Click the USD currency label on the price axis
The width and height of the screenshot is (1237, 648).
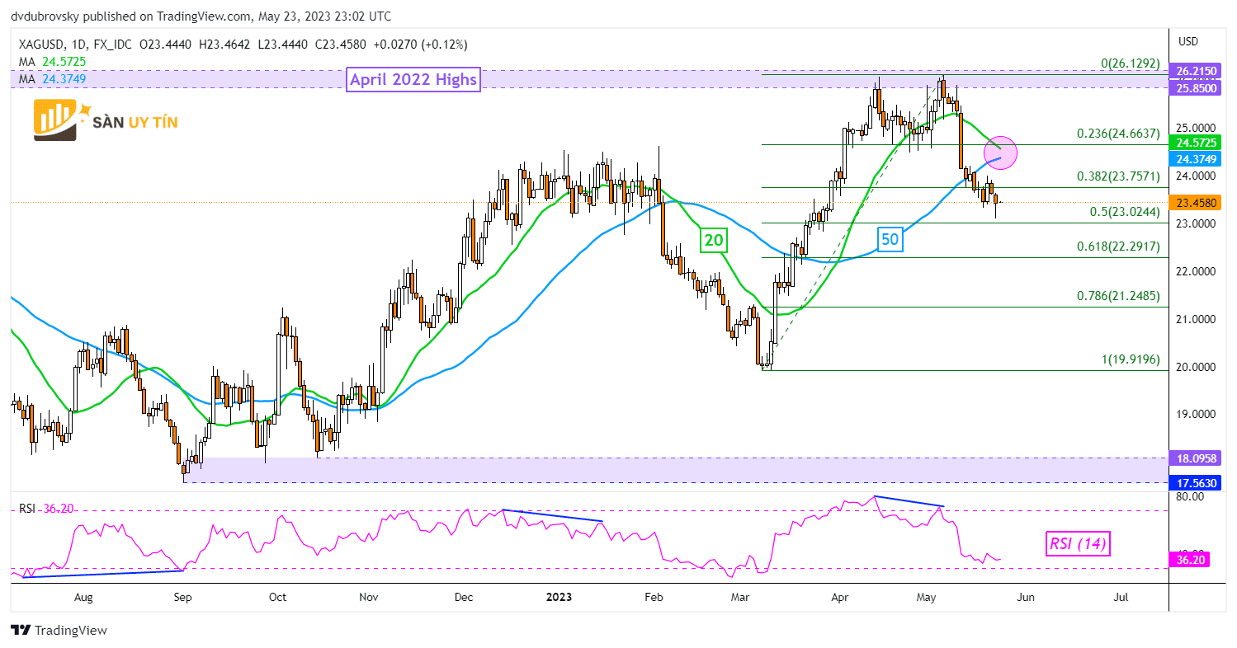[1188, 41]
